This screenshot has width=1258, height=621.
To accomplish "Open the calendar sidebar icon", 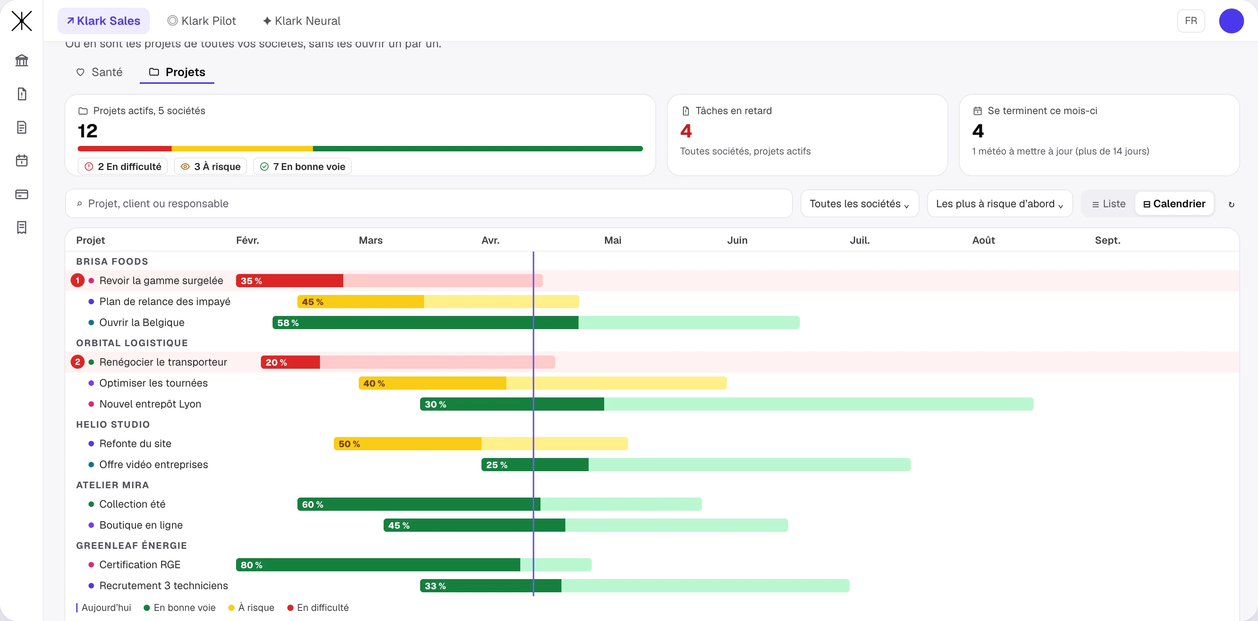I will [21, 161].
